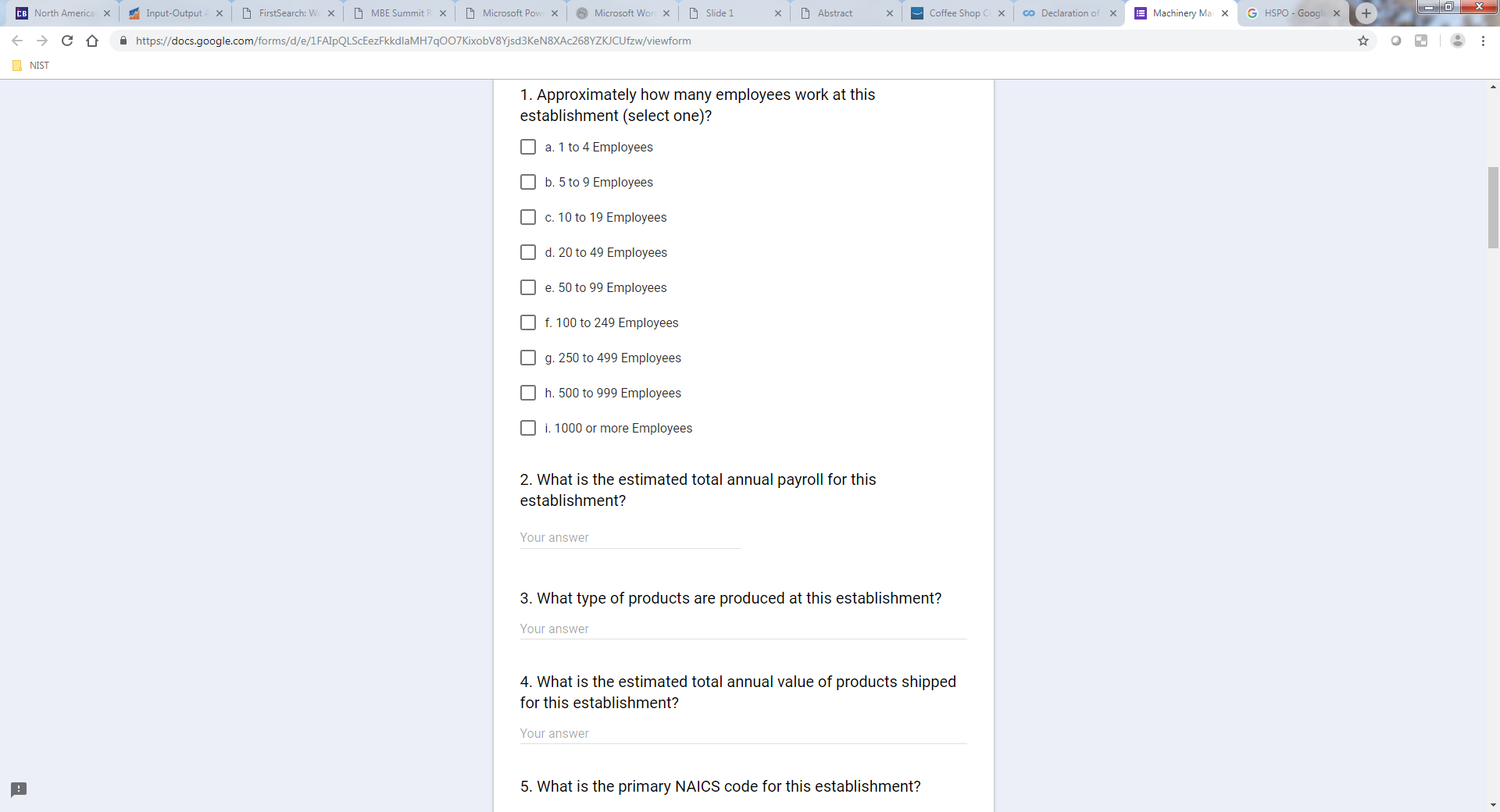Select the '20 to 49 Employees' checkbox
Screen dimensions: 1500x812
(528, 252)
